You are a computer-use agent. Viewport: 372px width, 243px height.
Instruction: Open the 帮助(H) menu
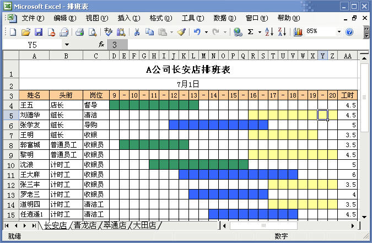(289, 18)
